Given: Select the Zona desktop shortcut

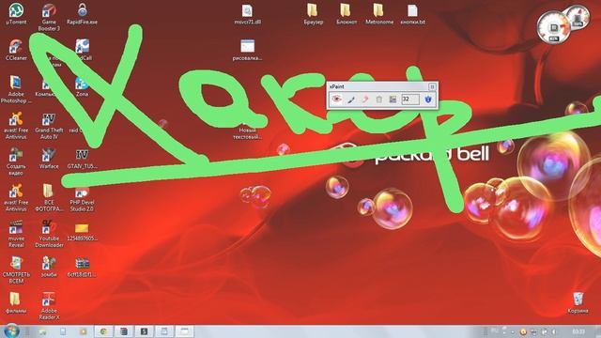Looking at the screenshot, I should click(x=82, y=85).
